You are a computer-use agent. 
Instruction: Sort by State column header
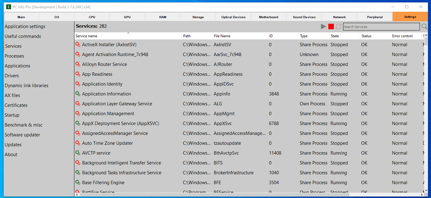pos(345,36)
